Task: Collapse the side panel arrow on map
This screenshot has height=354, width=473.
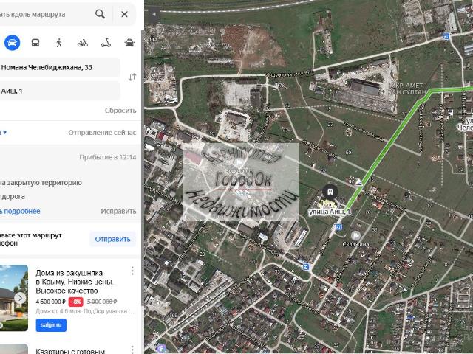Action: tap(153, 14)
